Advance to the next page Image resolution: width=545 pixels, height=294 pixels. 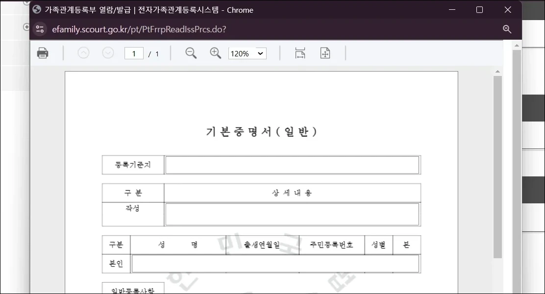108,52
